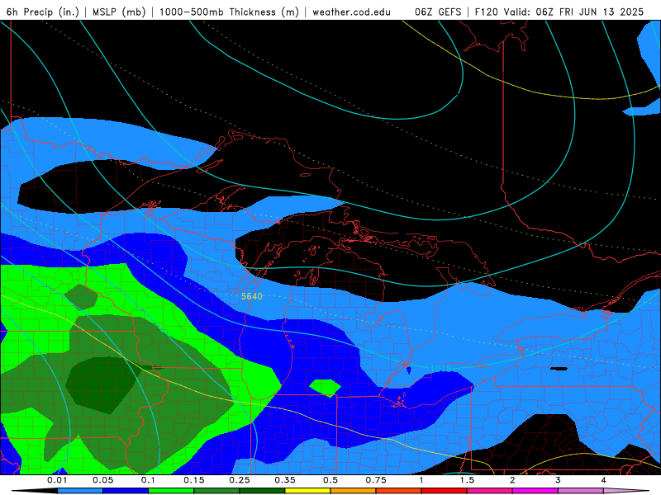Click the '5640' thickness contour label
The image size is (661, 495).
click(252, 296)
